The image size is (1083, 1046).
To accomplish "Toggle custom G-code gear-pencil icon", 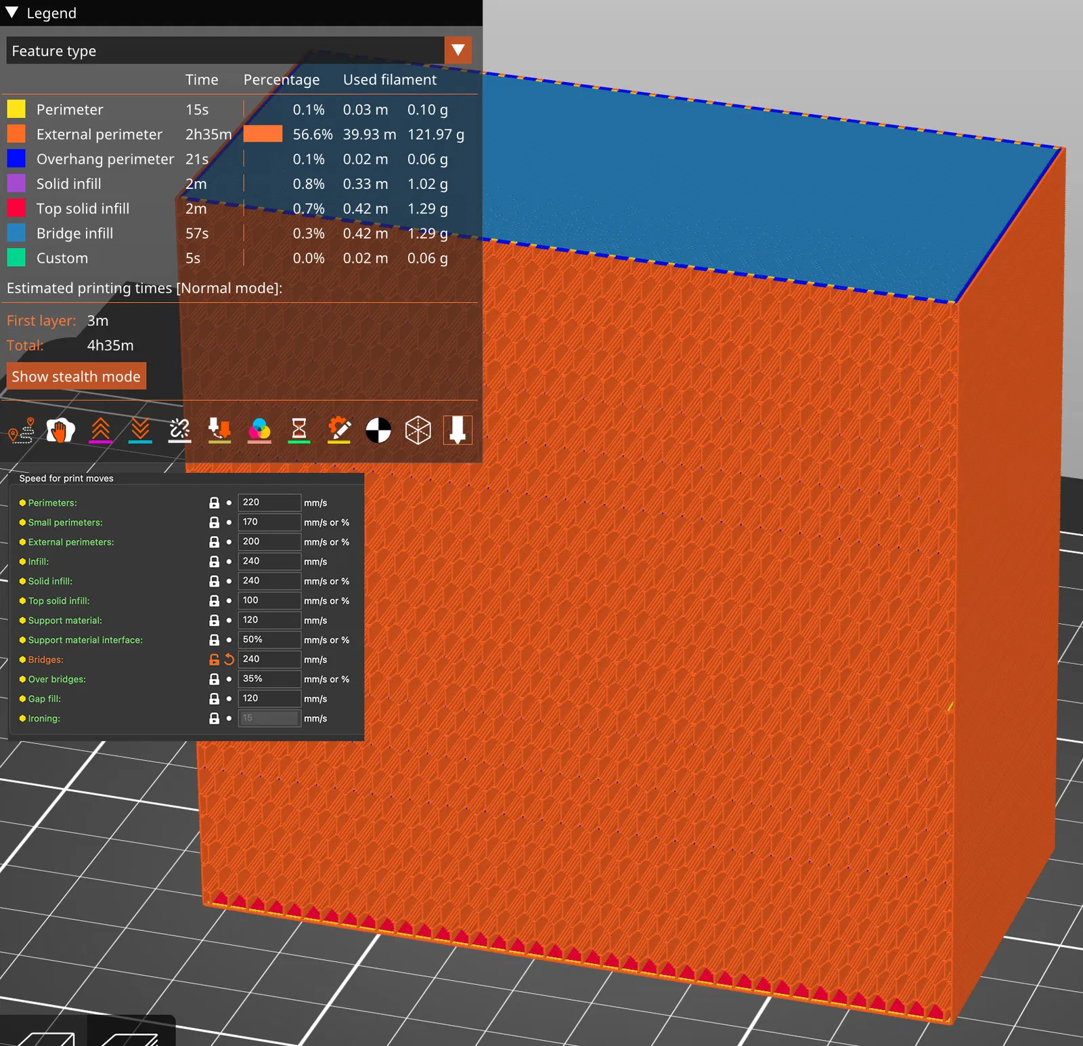I will point(338,430).
